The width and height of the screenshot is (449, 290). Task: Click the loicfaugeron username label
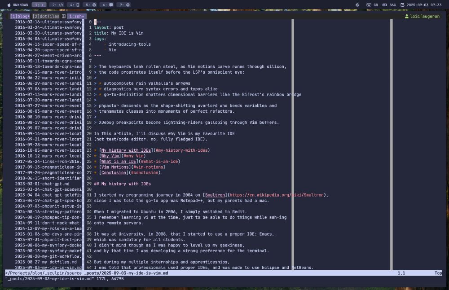coord(425,16)
